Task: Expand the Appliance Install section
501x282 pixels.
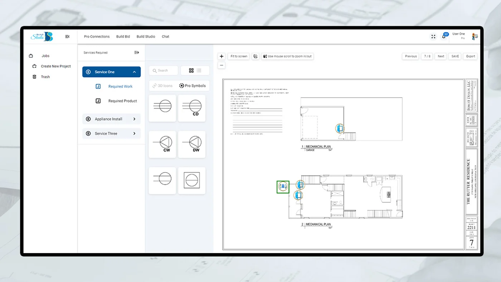Action: coord(134,119)
